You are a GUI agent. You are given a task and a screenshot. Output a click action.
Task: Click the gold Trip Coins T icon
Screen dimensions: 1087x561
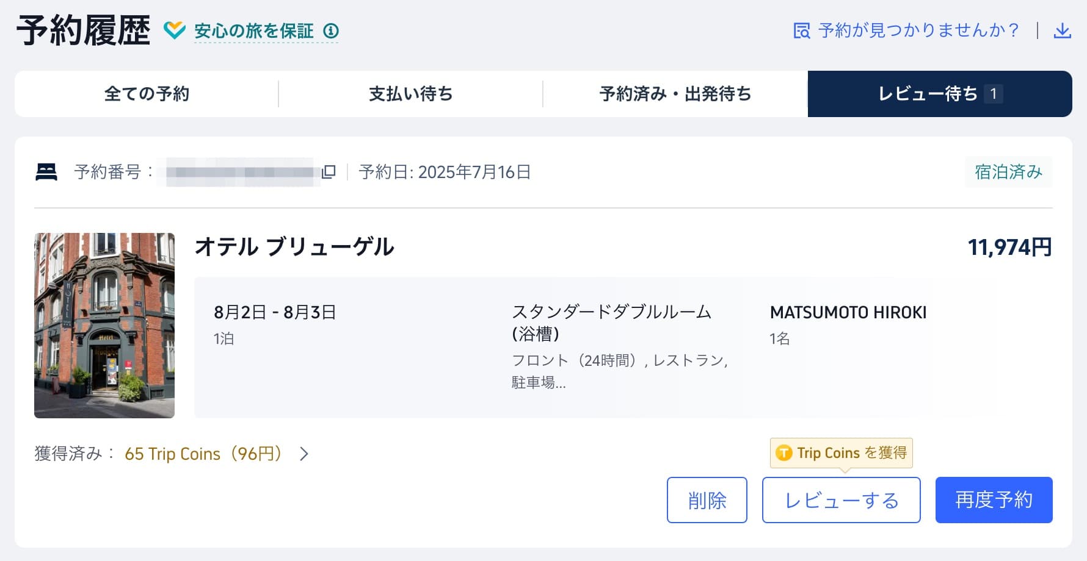(783, 453)
